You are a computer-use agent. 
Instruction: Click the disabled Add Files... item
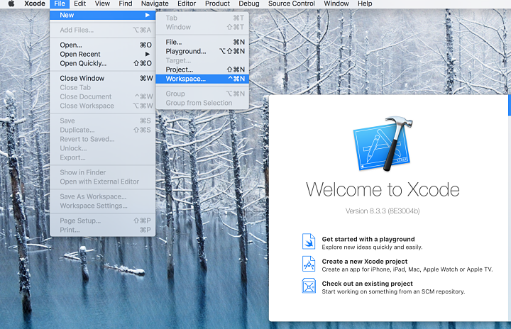coord(103,30)
